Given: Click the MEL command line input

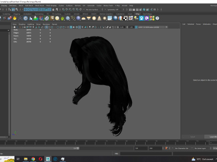Looking at the screenshot, I should point(146,153).
